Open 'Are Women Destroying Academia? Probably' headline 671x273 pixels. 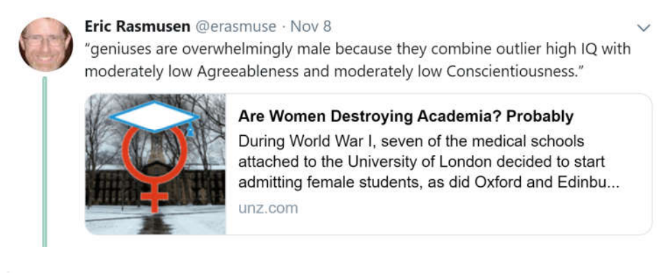[406, 117]
